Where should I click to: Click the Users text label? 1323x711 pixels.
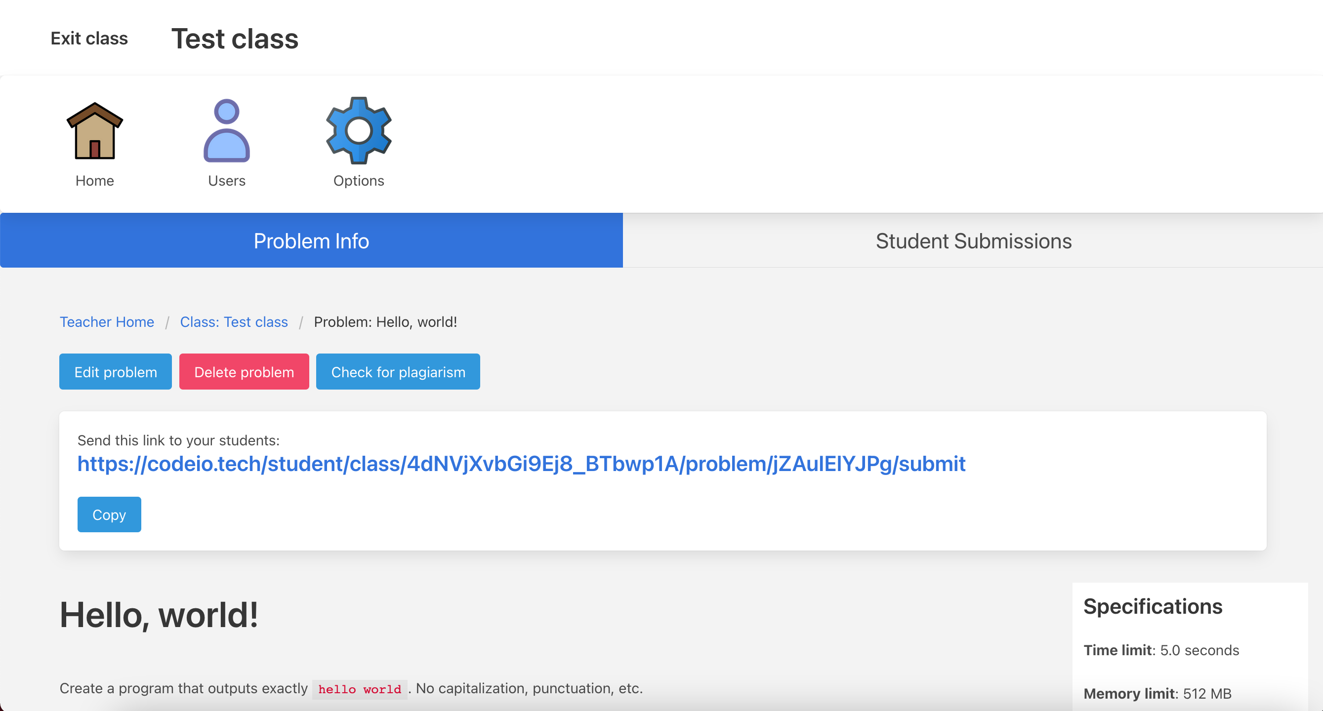click(x=226, y=181)
